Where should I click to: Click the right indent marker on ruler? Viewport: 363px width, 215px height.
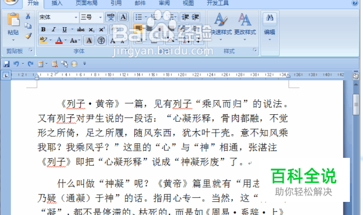coord(288,76)
